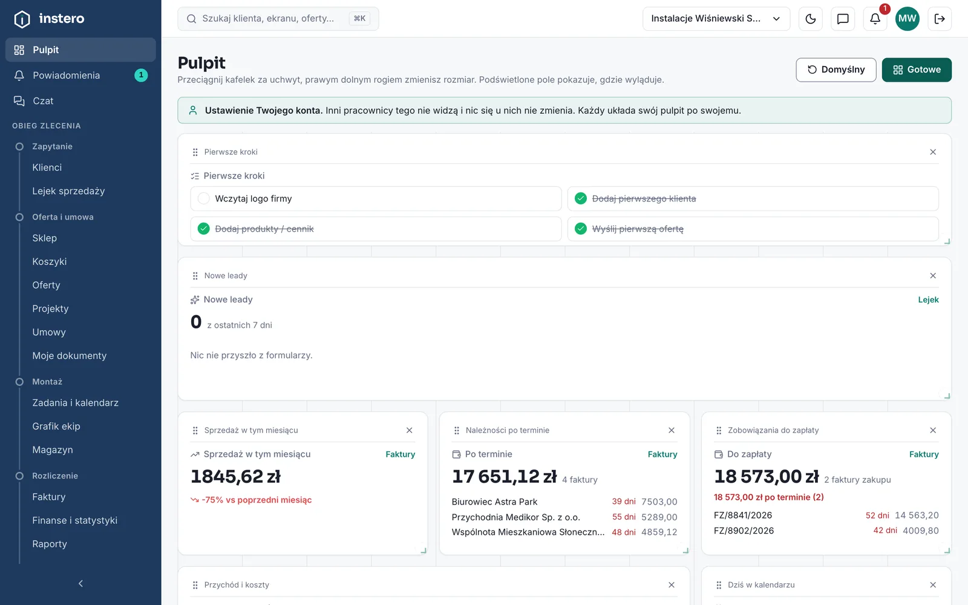Remove the Zobowiązania do zapłaty tile
The image size is (968, 605).
point(933,431)
